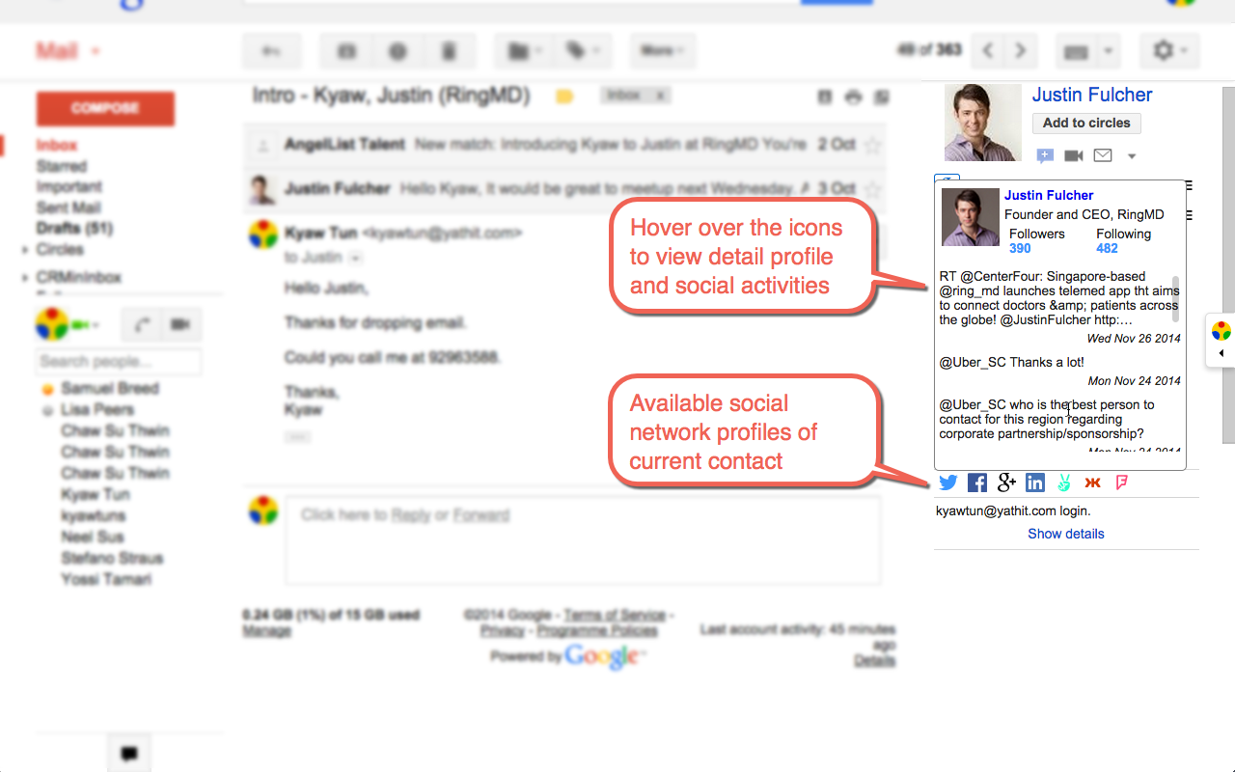Image resolution: width=1235 pixels, height=772 pixels.
Task: Show the older conversation with right chevron
Action: (1020, 51)
